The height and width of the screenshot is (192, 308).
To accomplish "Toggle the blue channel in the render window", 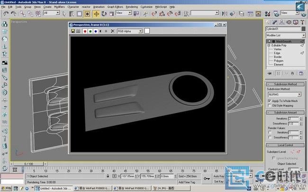I will pyautogui.click(x=96, y=31).
